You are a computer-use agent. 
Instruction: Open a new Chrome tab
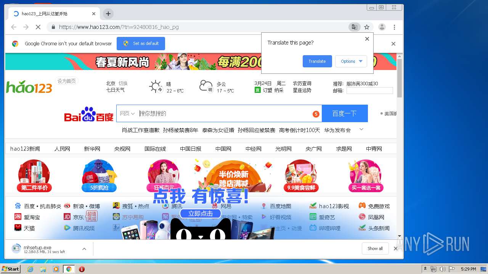[x=108, y=14]
